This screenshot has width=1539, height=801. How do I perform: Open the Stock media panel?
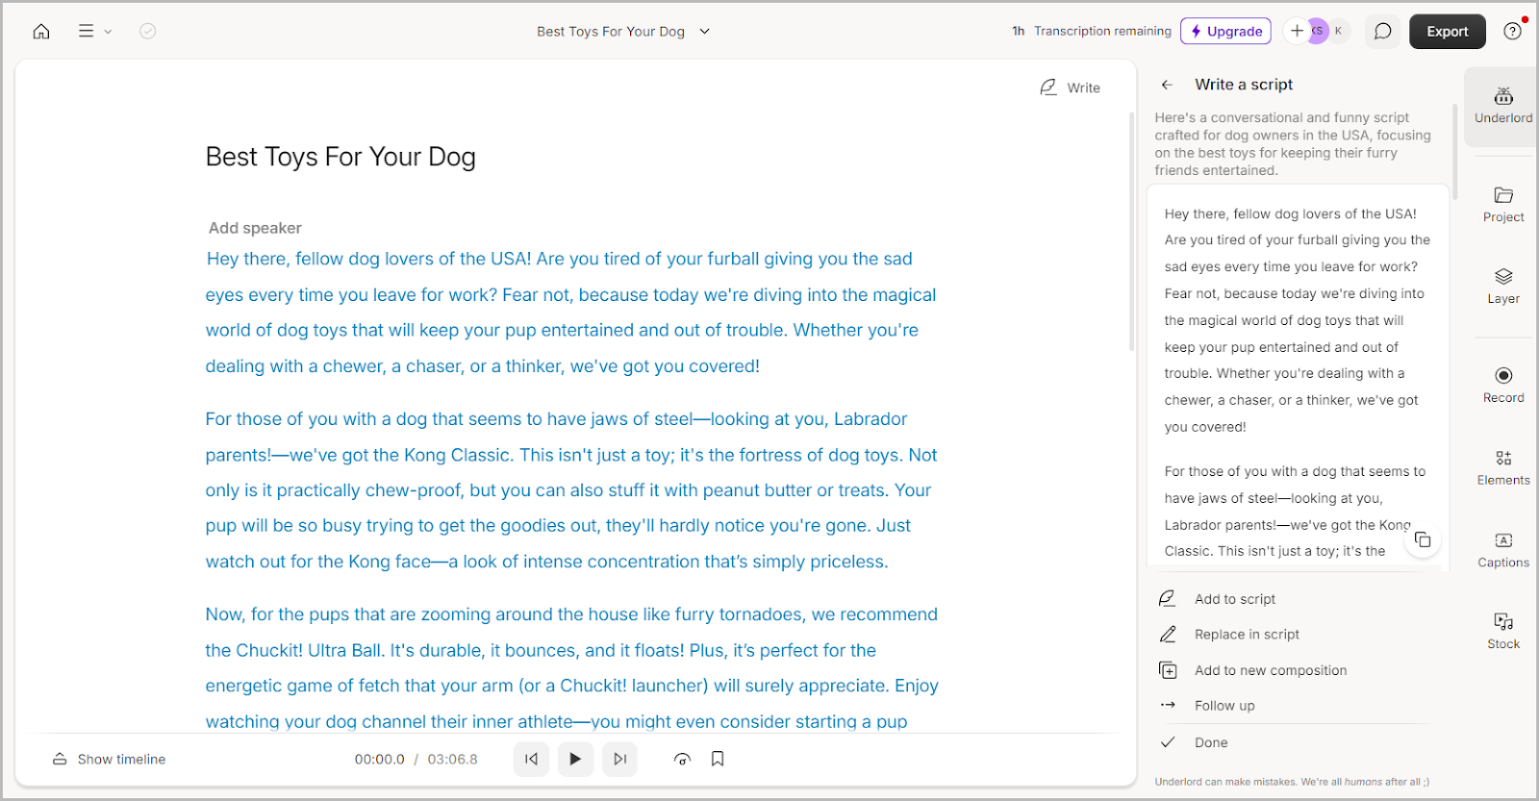pos(1503,632)
